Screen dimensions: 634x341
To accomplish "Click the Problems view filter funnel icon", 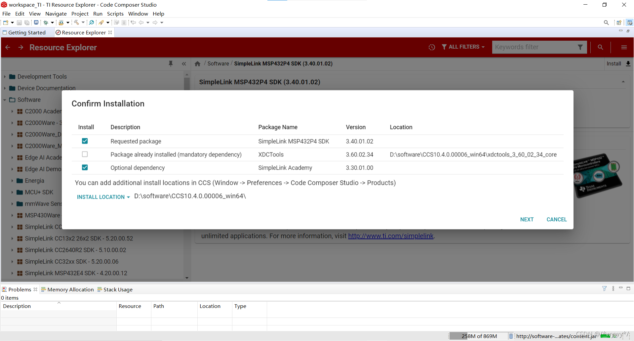I will (604, 289).
